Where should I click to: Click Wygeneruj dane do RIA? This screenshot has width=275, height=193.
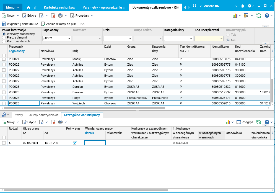20,24
